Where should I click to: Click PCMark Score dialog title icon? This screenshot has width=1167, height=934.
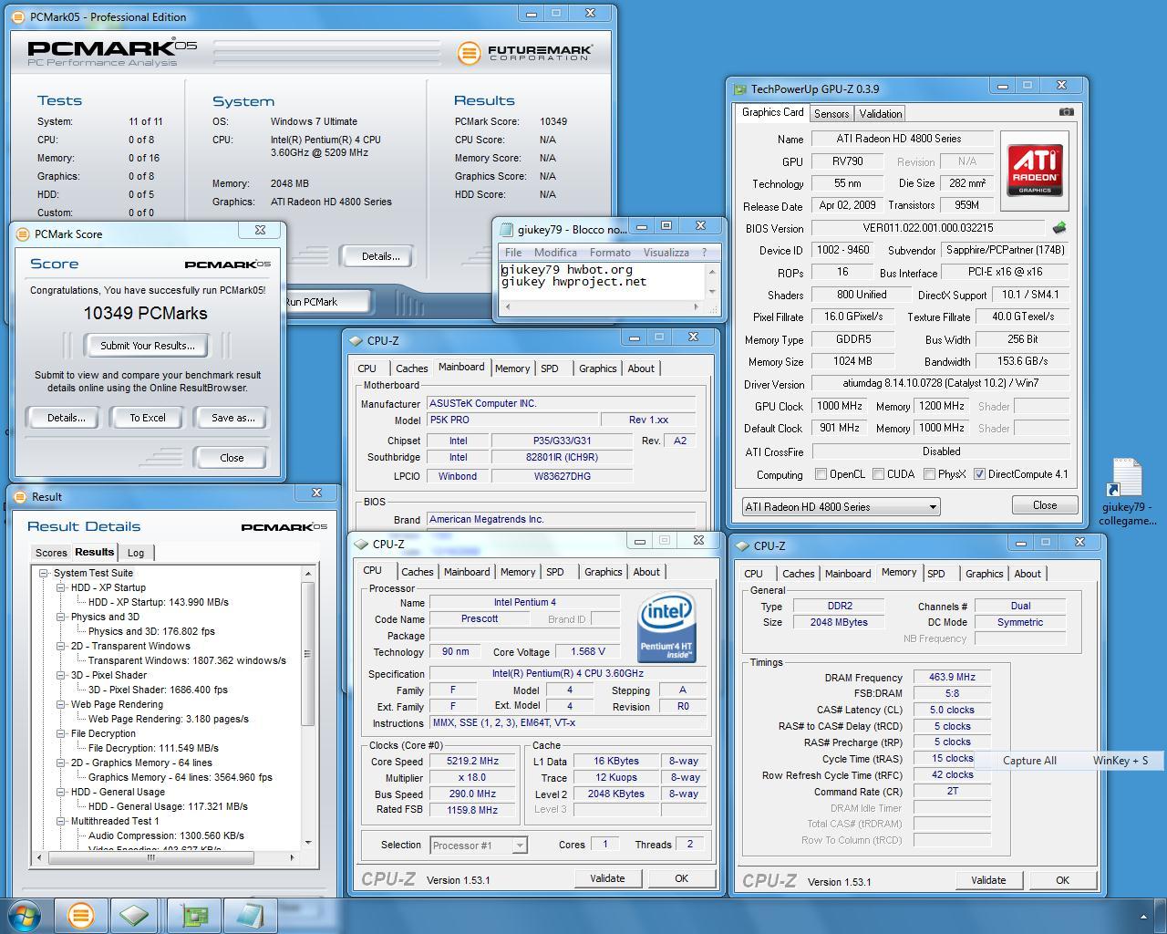(x=23, y=233)
